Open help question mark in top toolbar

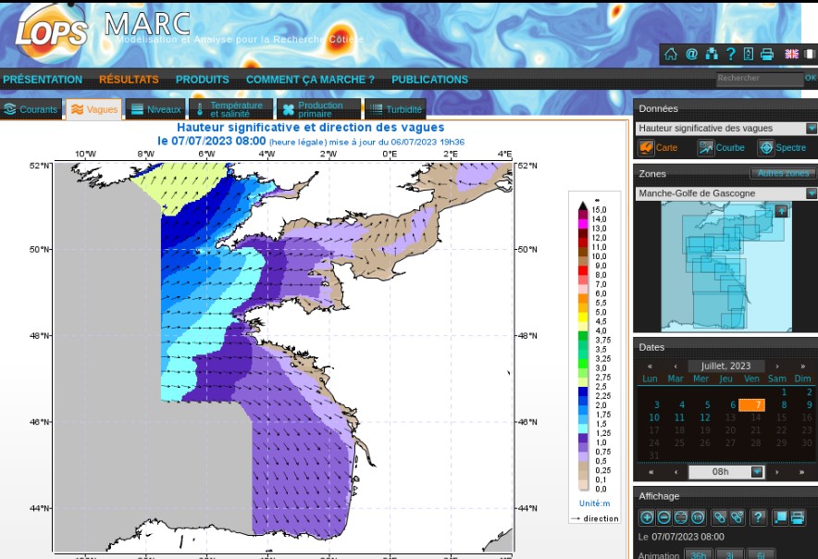(x=731, y=54)
